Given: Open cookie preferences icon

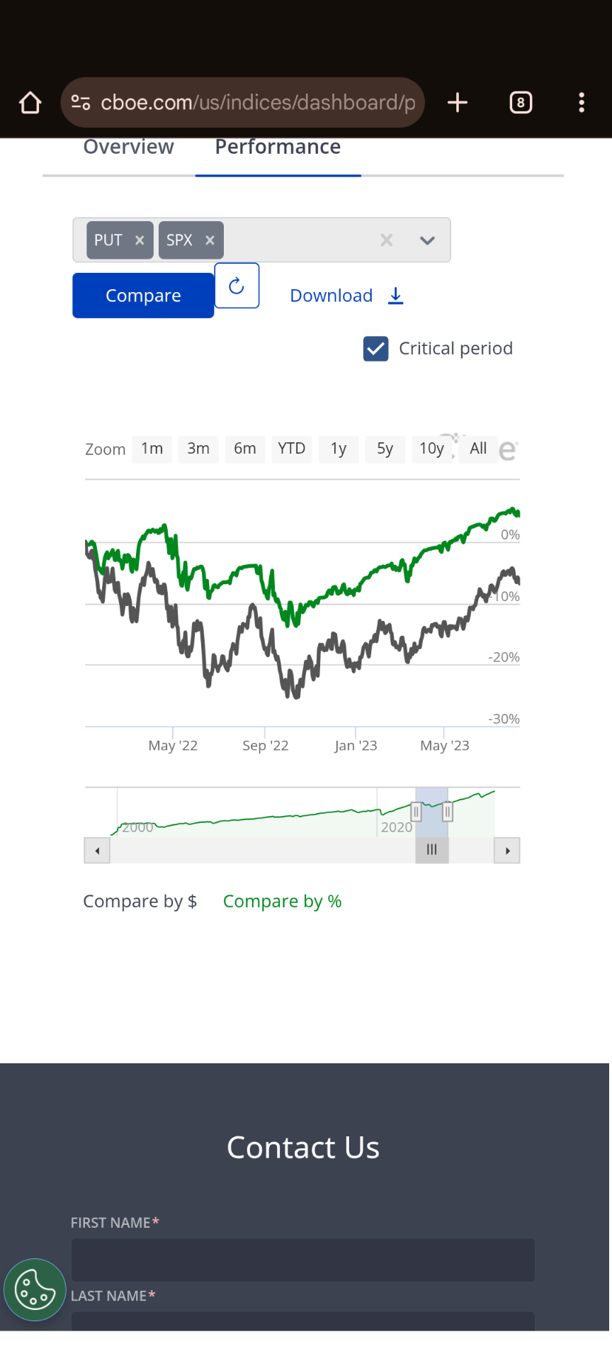Looking at the screenshot, I should coord(35,1289).
